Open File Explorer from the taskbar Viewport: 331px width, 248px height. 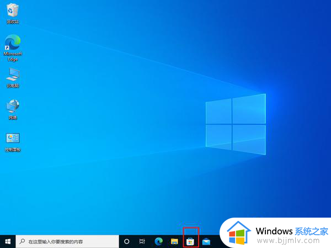(174, 241)
